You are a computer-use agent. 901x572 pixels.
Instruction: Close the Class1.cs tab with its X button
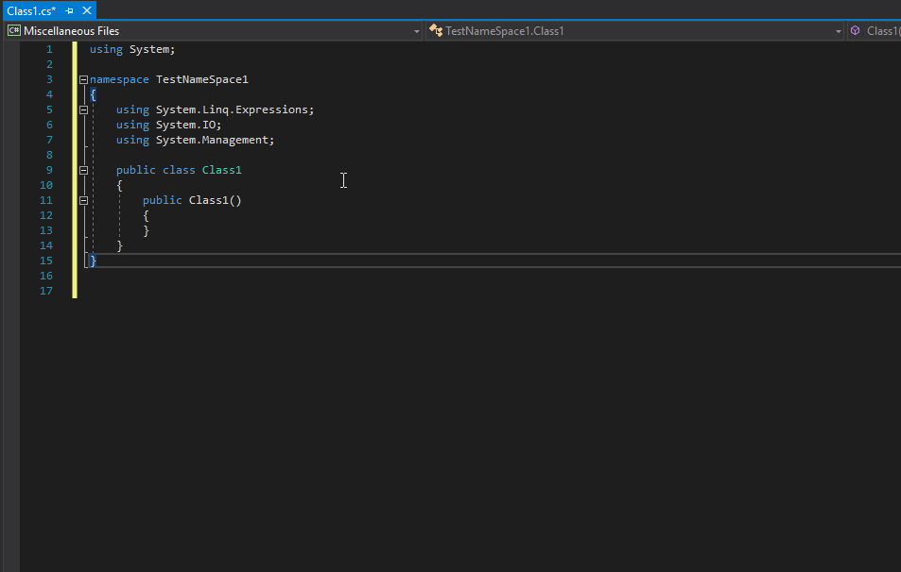pyautogui.click(x=87, y=10)
